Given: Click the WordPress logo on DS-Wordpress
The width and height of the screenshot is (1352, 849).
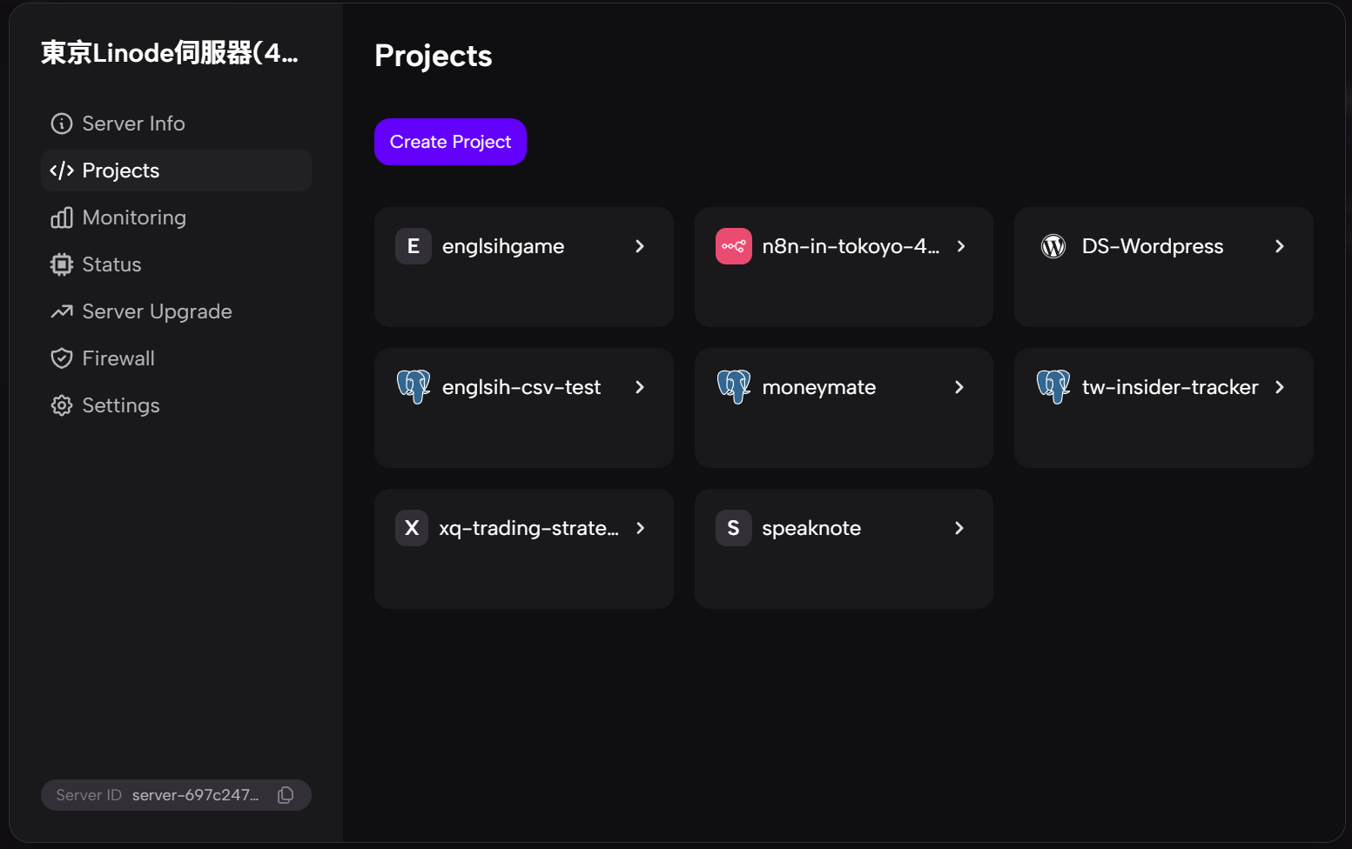Looking at the screenshot, I should pyautogui.click(x=1053, y=246).
